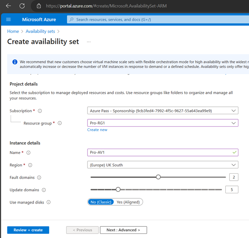Screen dimensions: 249x238
Task: Click the Name input field
Action: pos(159,152)
